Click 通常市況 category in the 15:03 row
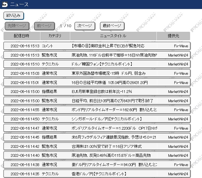This screenshot has height=178, width=202. click(x=49, y=73)
